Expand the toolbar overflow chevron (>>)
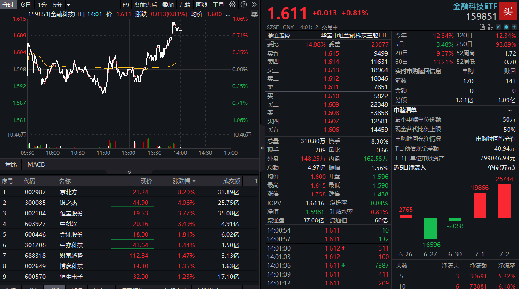Image resolution: width=519 pixels, height=289 pixels. click(254, 4)
